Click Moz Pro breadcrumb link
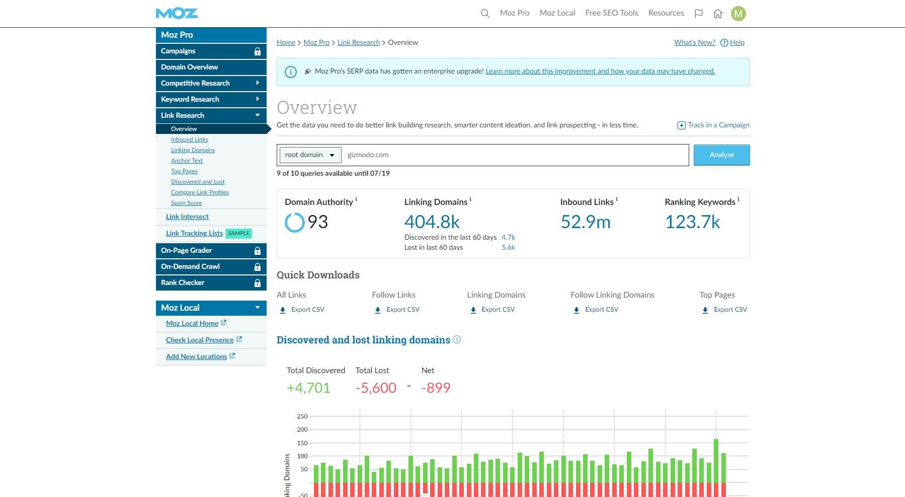 tap(316, 43)
